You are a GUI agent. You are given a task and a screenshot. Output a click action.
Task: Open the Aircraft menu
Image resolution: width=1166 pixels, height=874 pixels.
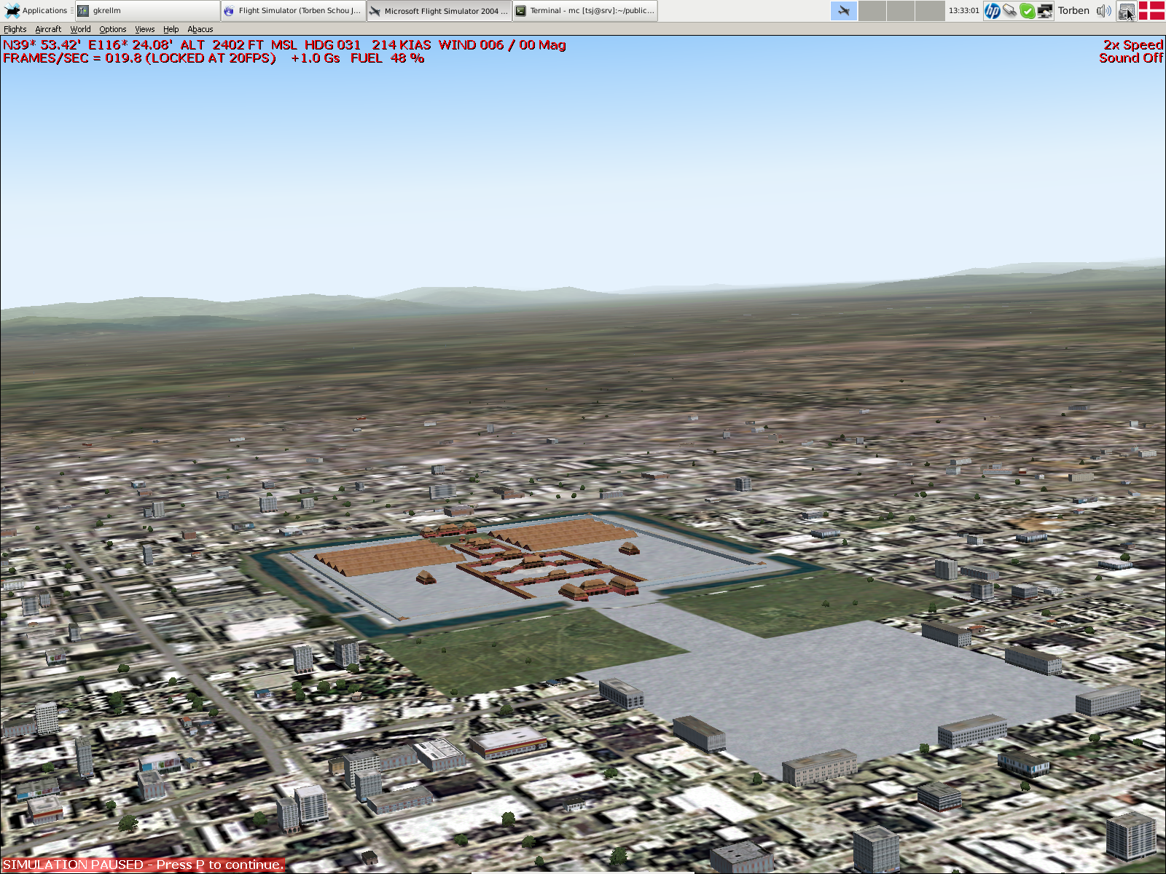pyautogui.click(x=48, y=29)
